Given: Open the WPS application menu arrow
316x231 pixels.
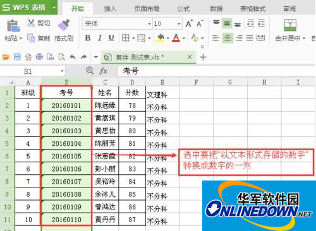Looking at the screenshot, I should [54, 8].
